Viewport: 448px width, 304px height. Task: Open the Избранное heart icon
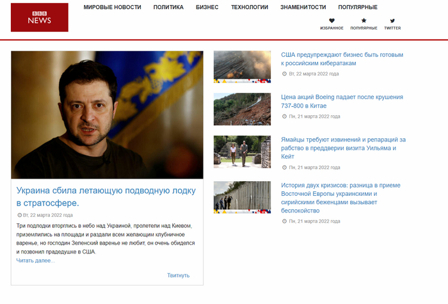pos(332,20)
